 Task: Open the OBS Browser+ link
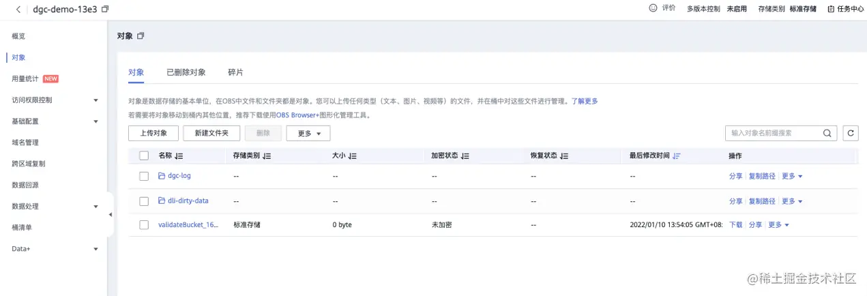297,115
